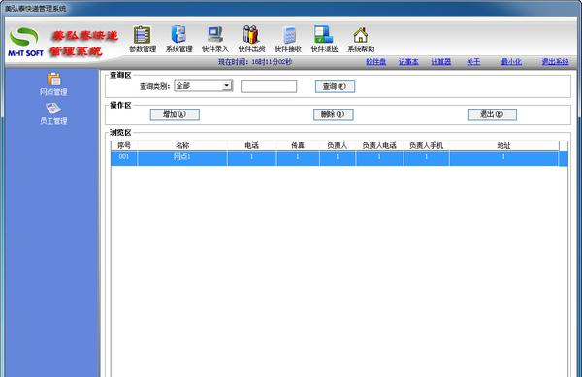Open the 软键盘 link
This screenshot has height=377, width=582.
point(375,62)
